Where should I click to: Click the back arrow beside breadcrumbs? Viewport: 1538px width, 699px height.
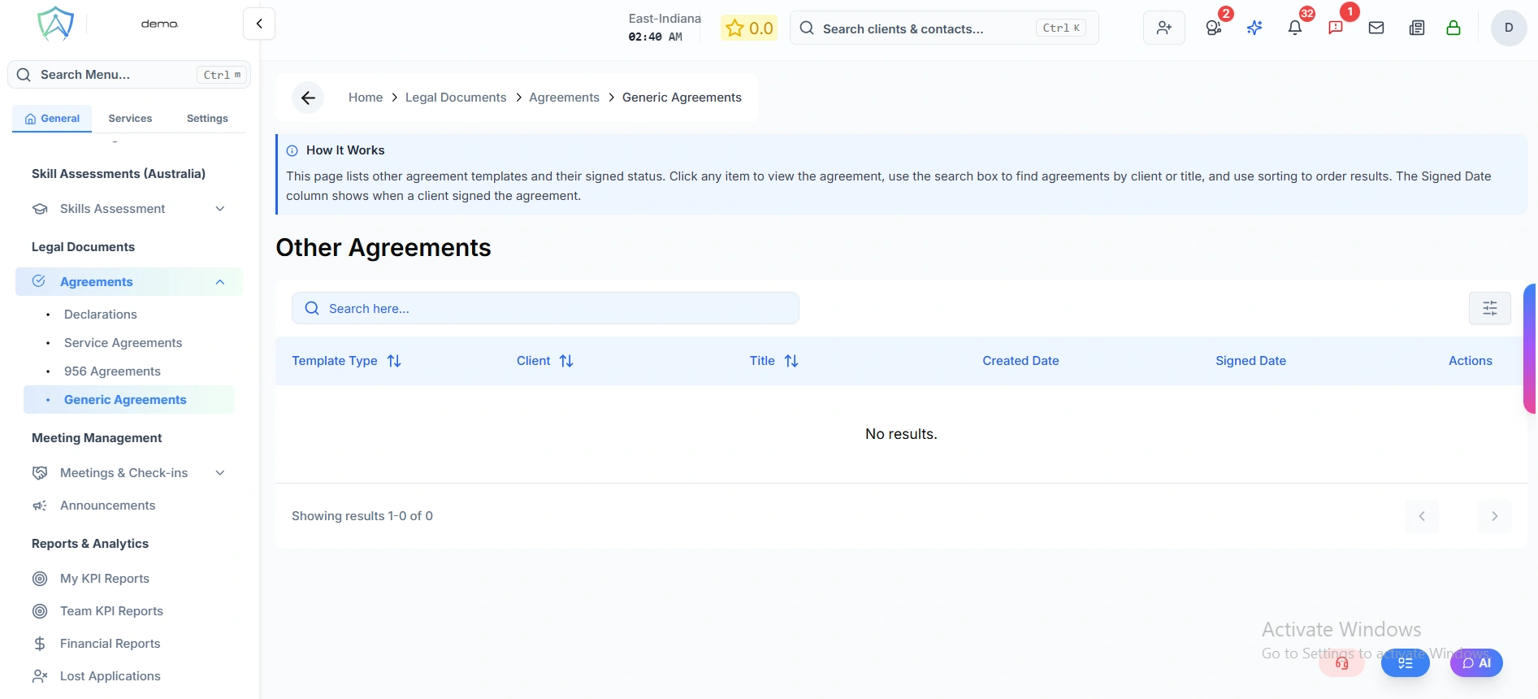tap(308, 98)
